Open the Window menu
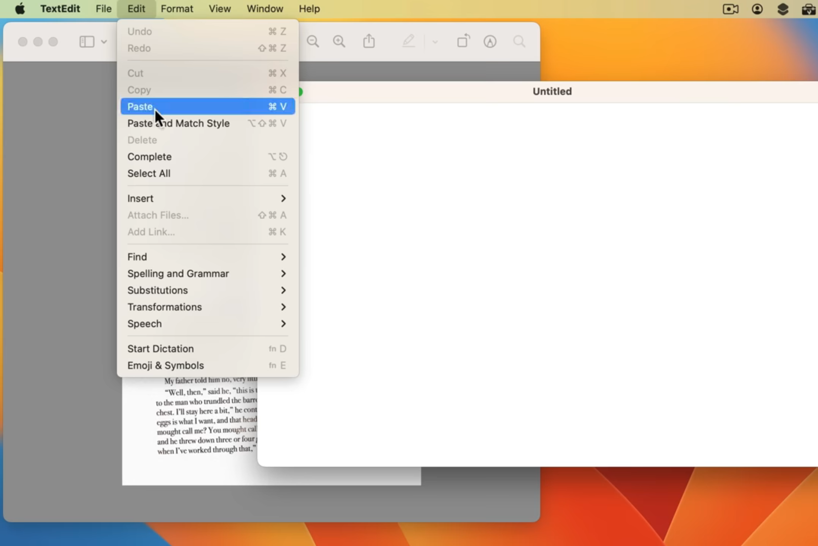 pos(265,9)
